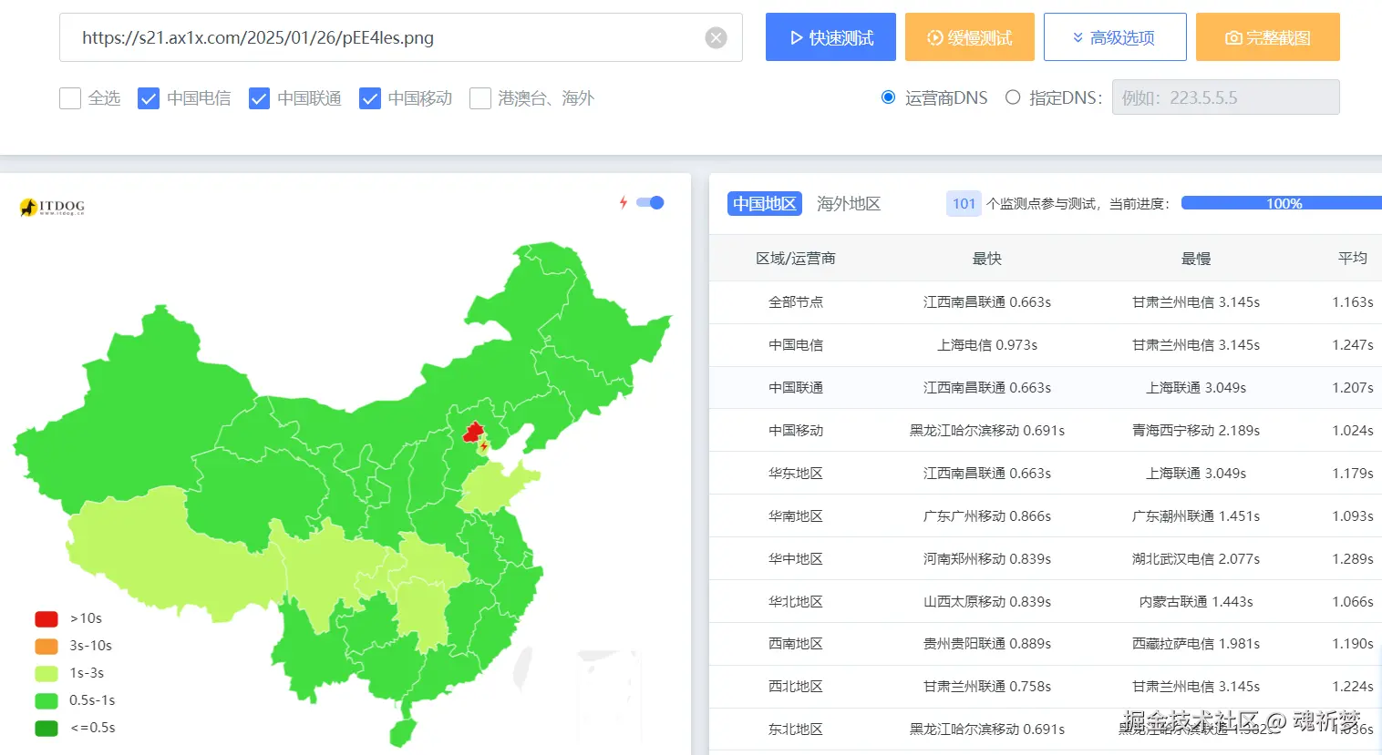1382x755 pixels.
Task: Select the 中国联通 table row label
Action: tap(796, 388)
